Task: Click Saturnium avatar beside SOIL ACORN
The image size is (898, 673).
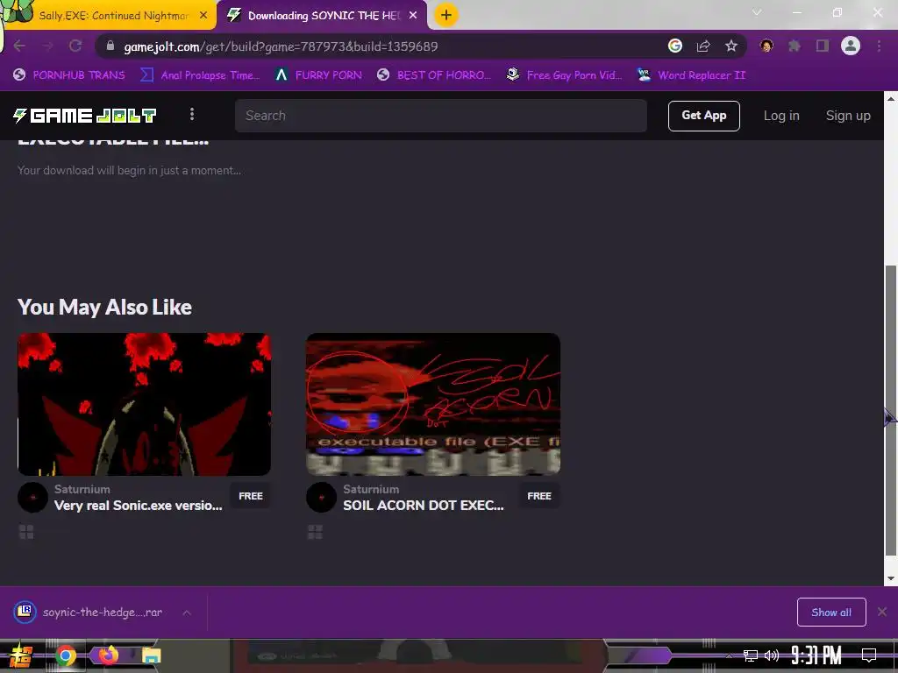Action: 321,498
